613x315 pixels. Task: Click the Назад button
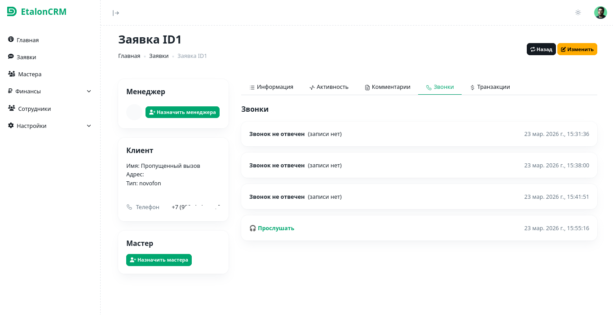[541, 49]
